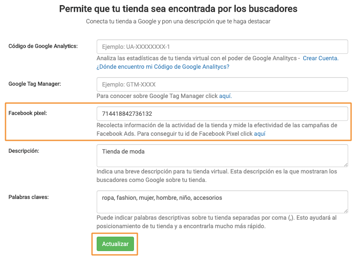Viewport: 360px width, 257px height.
Task: Save changes with the Actualizar button
Action: pyautogui.click(x=115, y=244)
